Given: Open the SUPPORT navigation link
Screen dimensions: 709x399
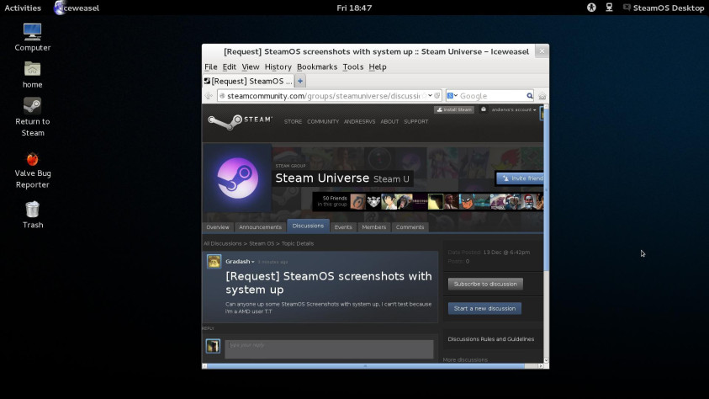Looking at the screenshot, I should [x=416, y=122].
